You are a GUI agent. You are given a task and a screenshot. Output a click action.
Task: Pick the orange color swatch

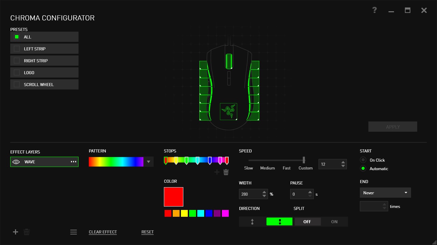(x=176, y=213)
